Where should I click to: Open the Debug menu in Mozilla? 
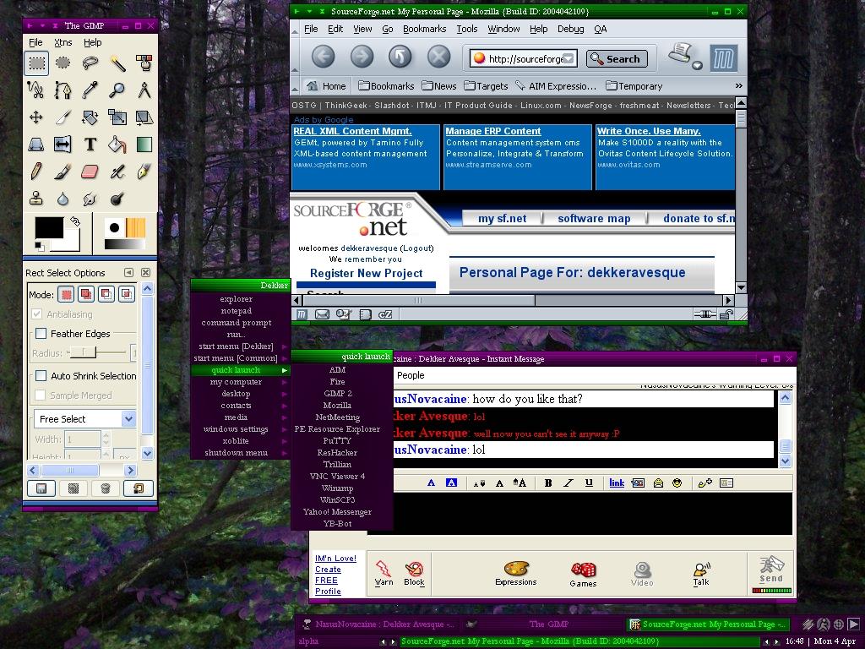[x=570, y=29]
